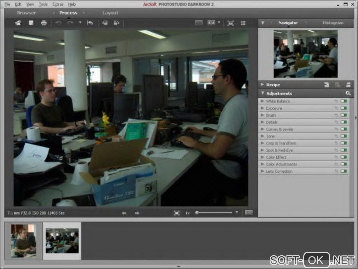Click the recipe list icon at right

tap(348, 85)
